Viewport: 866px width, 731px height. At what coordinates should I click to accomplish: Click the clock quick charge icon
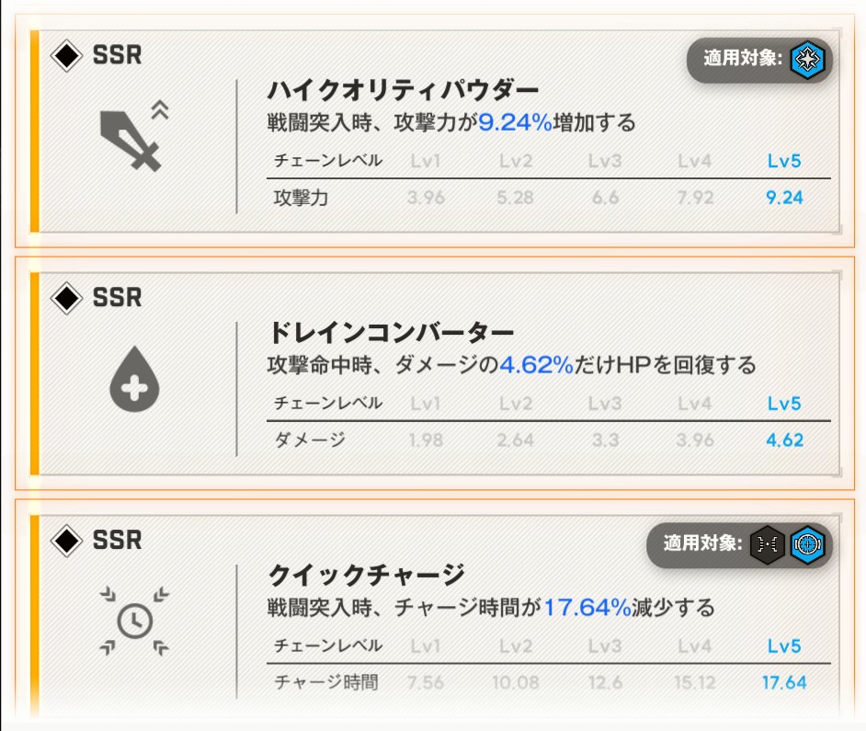tap(134, 622)
